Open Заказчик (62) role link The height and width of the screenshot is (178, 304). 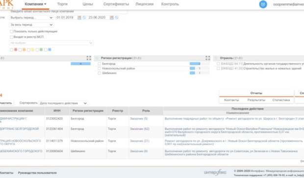point(140,129)
